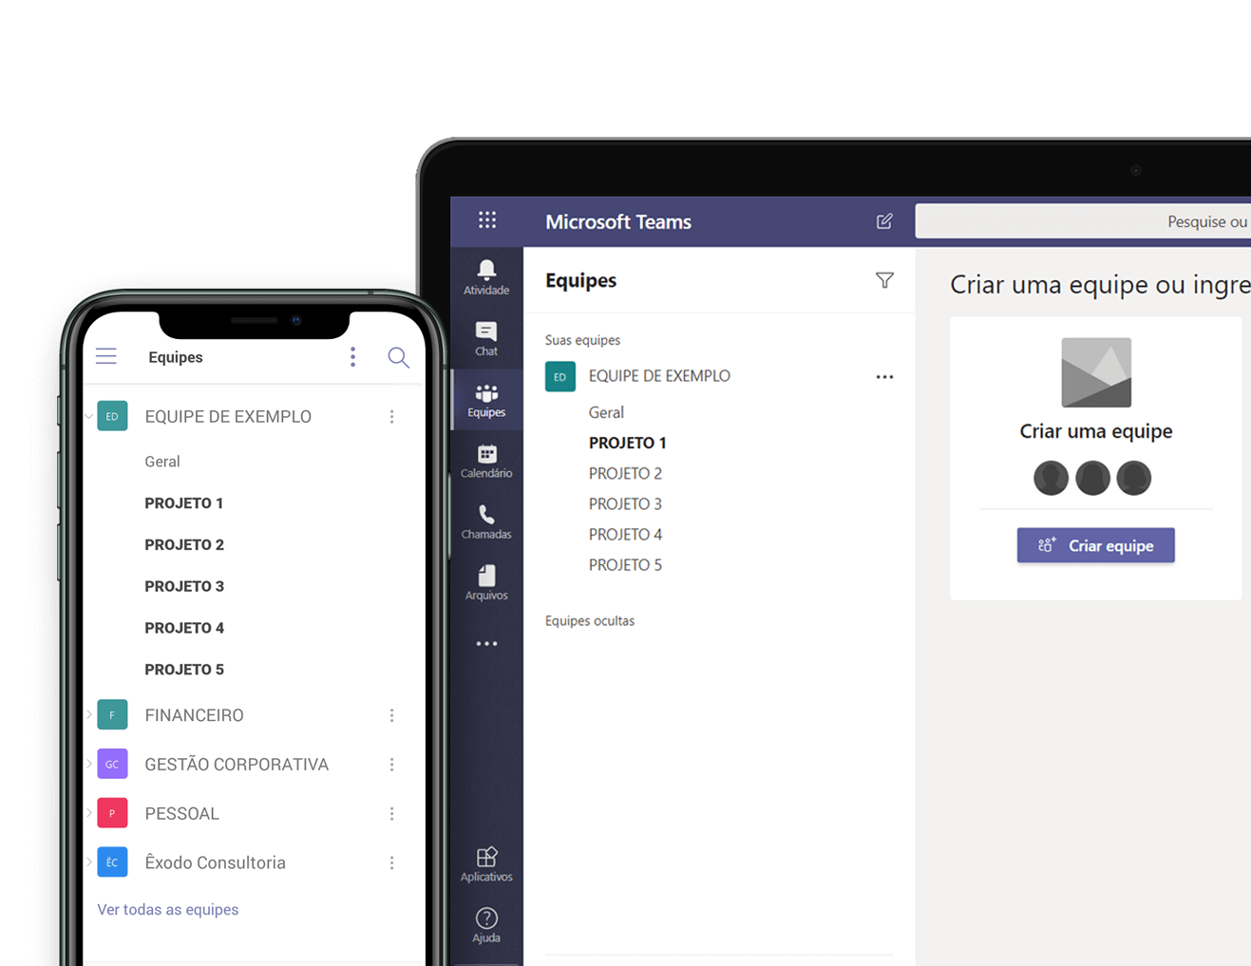The image size is (1251, 966).
Task: Click the new chat compose icon
Action: point(883,220)
